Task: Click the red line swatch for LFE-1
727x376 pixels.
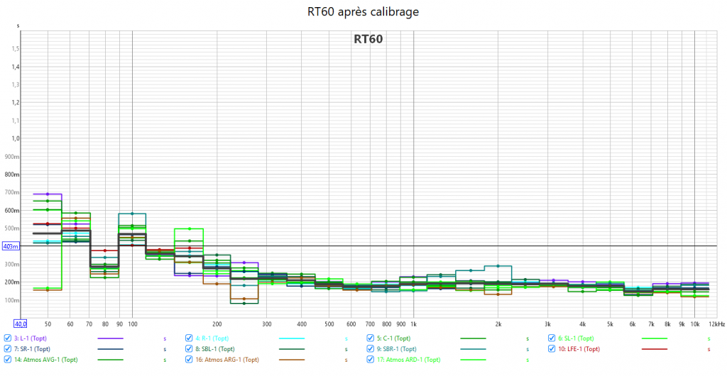Action: (655, 349)
